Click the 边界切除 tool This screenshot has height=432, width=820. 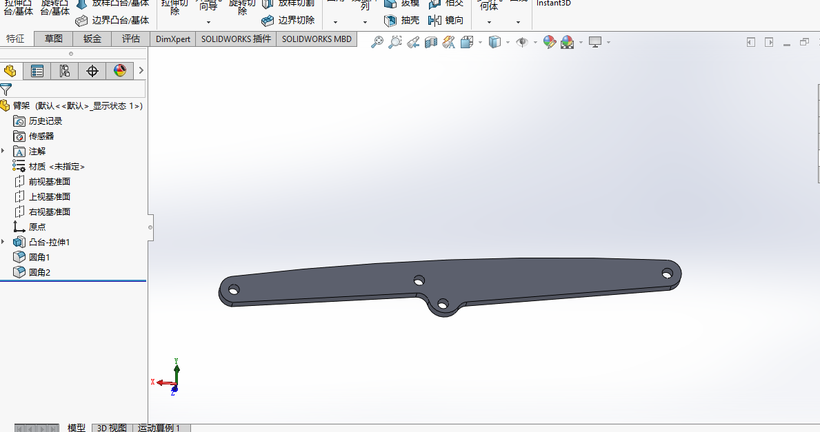(288, 21)
